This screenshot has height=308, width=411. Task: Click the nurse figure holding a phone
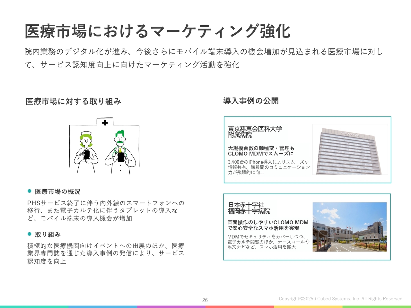pos(86,152)
